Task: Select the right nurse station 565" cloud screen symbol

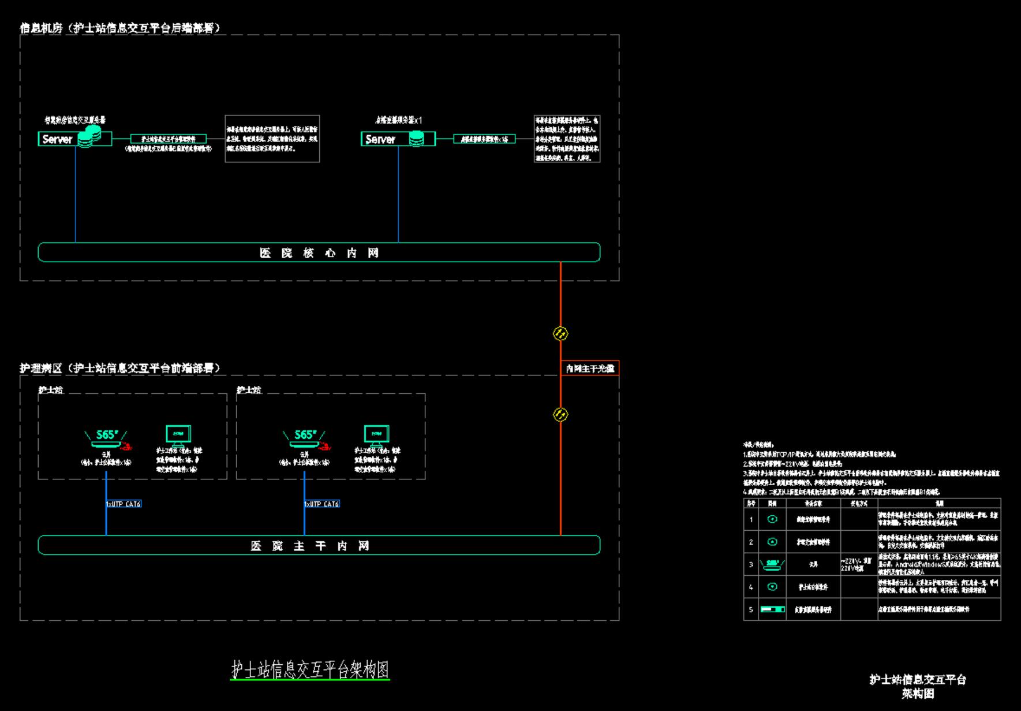Action: click(305, 438)
